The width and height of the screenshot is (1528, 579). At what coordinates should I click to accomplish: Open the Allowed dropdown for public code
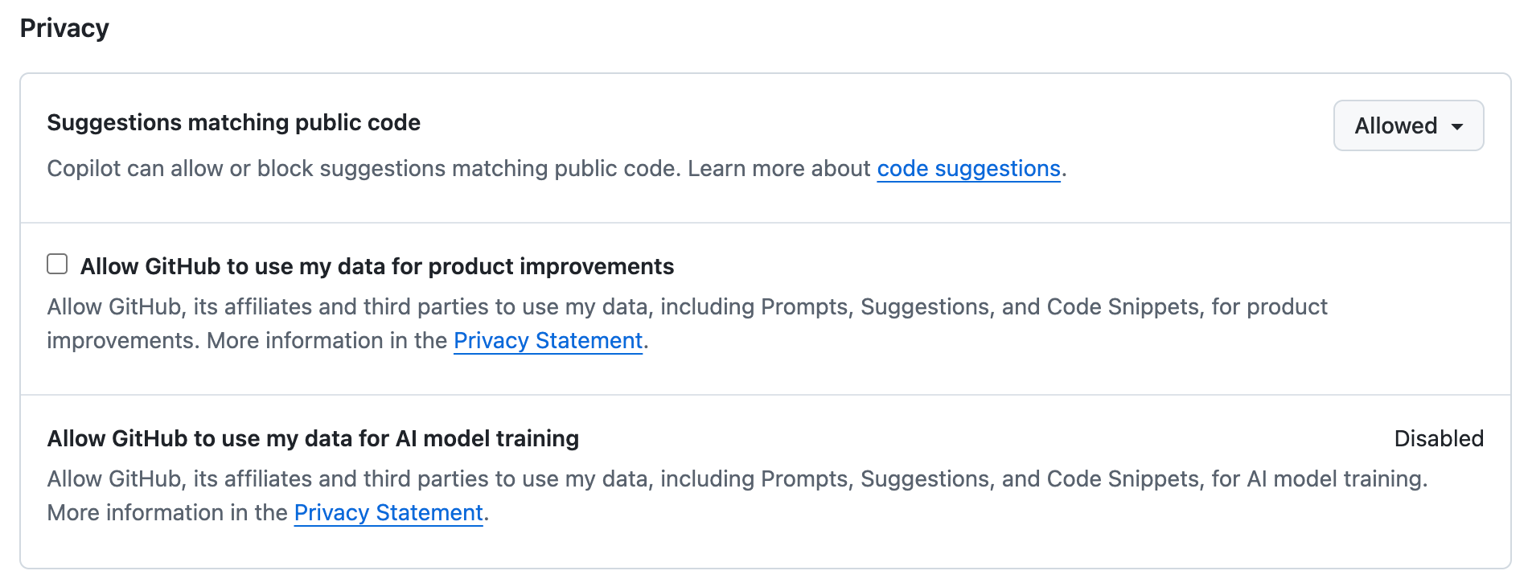pos(1407,125)
